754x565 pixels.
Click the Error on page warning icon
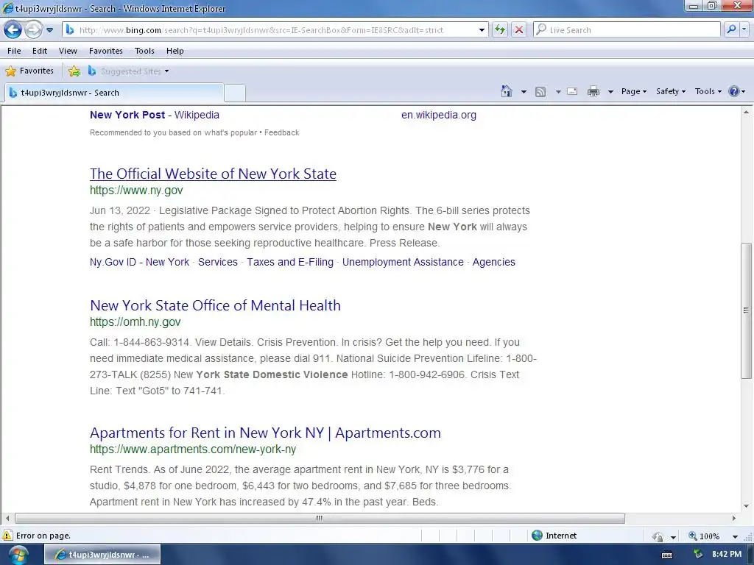(7, 536)
